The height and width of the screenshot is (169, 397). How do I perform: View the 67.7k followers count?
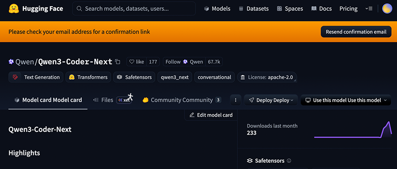(x=214, y=62)
